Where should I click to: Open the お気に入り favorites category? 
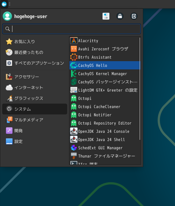[x=35, y=42]
